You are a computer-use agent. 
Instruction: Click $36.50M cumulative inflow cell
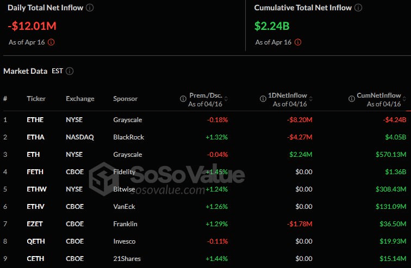click(x=393, y=224)
